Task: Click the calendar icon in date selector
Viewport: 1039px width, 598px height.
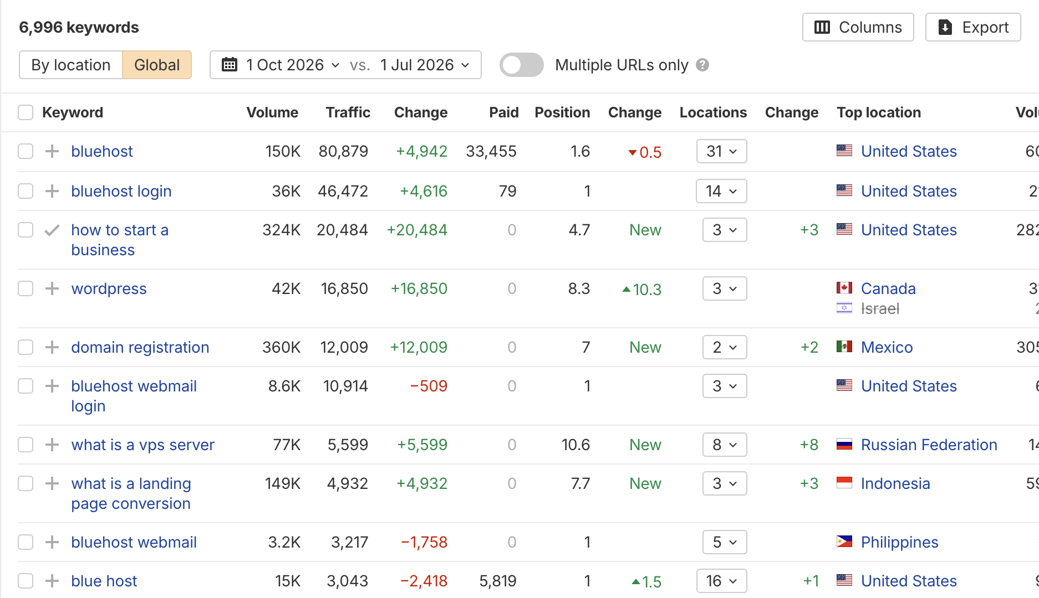Action: [x=230, y=65]
